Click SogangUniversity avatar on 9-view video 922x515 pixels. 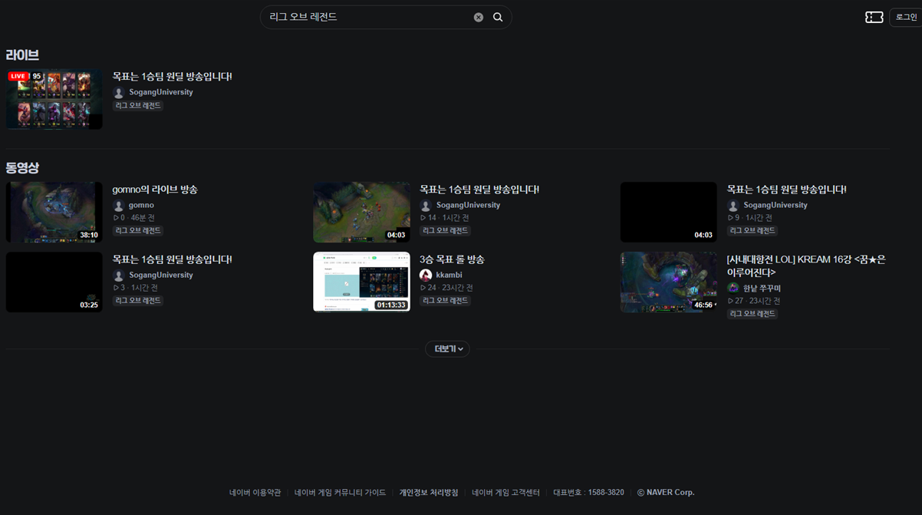coord(733,206)
